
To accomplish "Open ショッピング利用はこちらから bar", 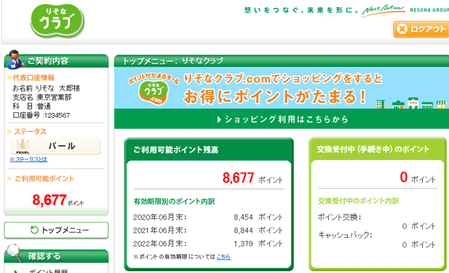I will [x=282, y=119].
